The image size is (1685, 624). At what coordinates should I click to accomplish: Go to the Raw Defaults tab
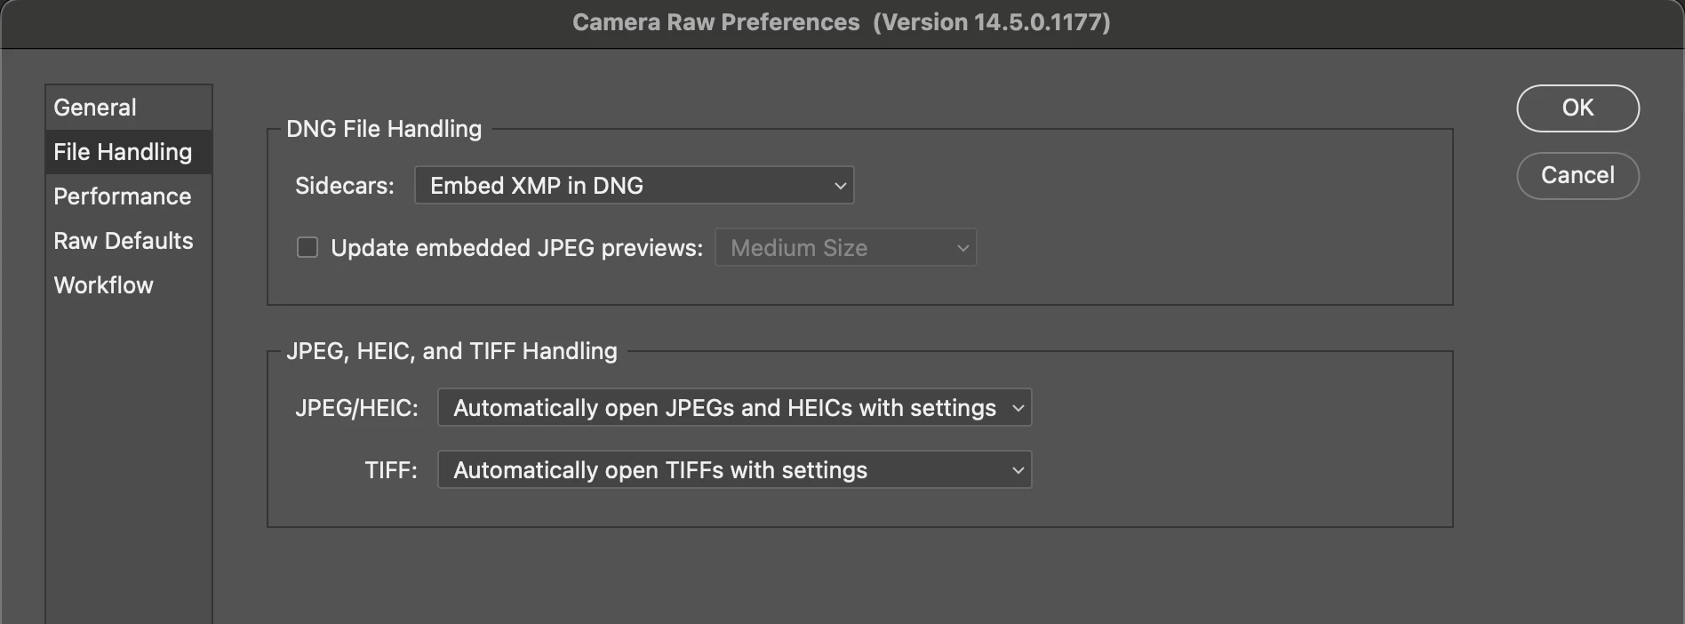click(x=124, y=241)
